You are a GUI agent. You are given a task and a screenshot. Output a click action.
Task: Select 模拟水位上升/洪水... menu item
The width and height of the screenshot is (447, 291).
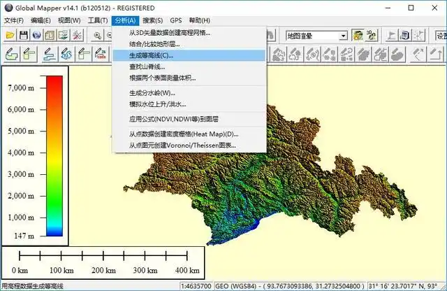pyautogui.click(x=157, y=104)
